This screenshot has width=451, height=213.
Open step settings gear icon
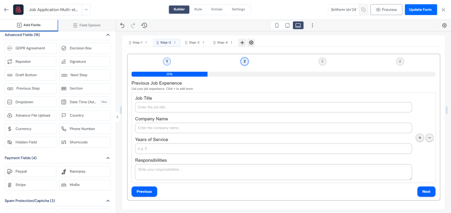251,43
